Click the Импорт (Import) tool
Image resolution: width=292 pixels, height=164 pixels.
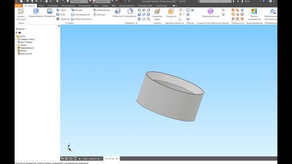coord(99,15)
